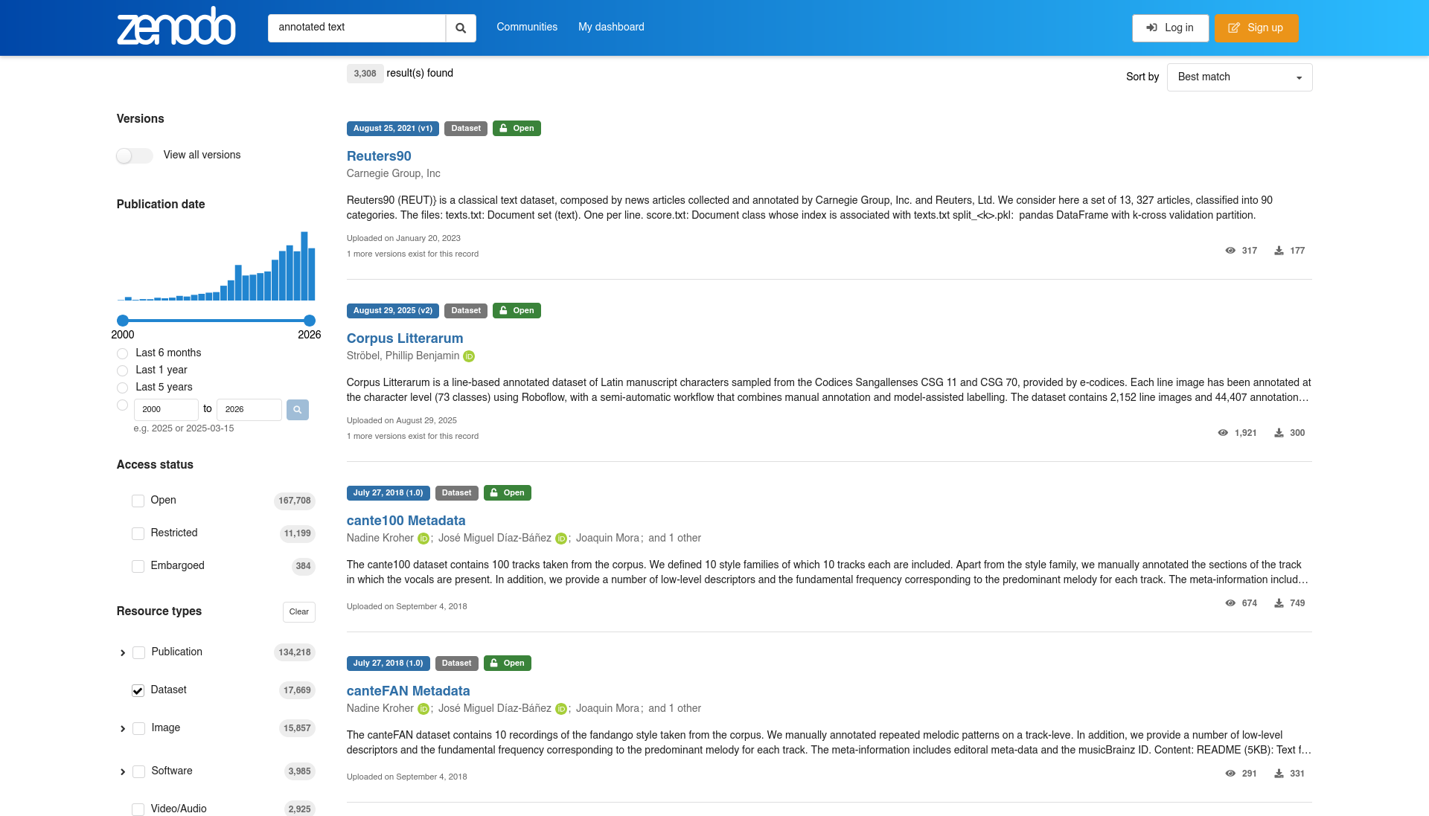This screenshot has height=816, width=1429.
Task: Open the Reuters90 record
Action: [x=379, y=156]
